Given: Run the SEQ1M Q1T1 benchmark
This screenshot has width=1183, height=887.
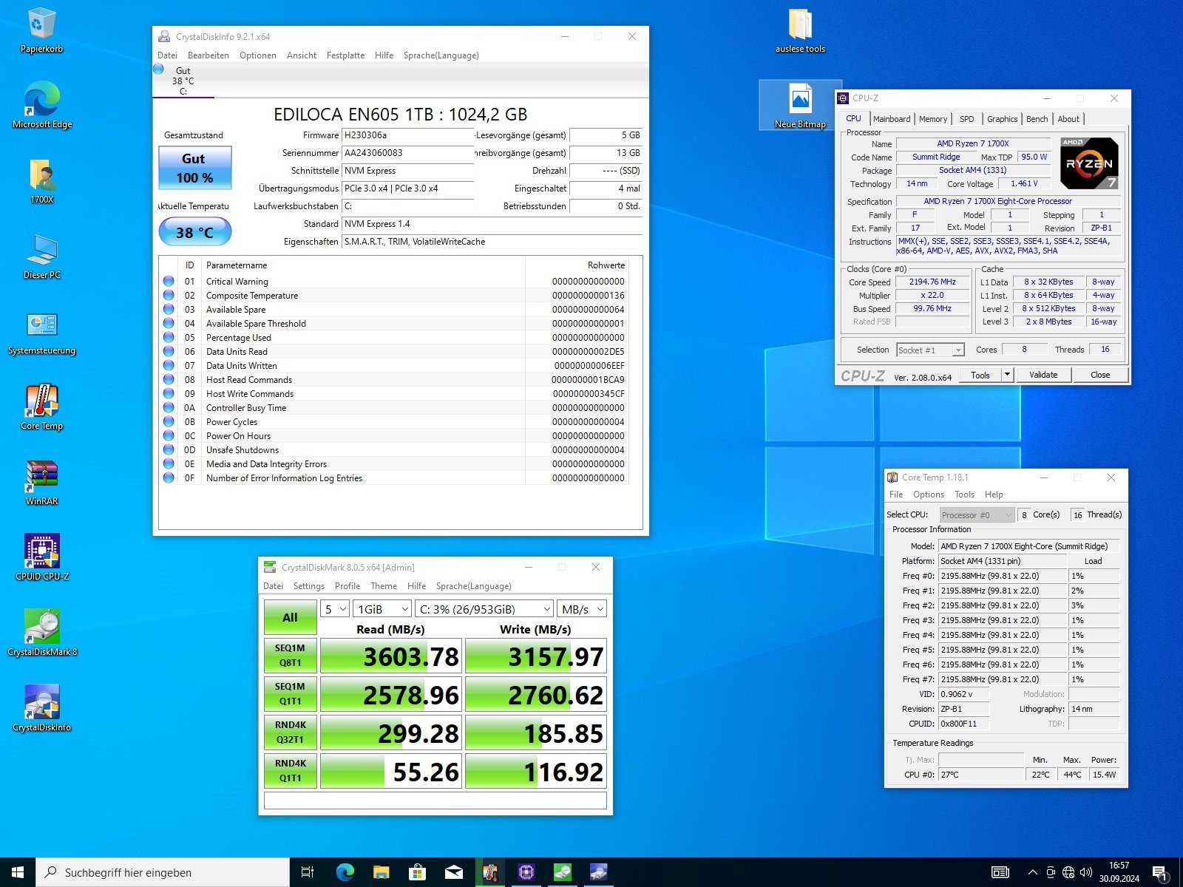Looking at the screenshot, I should 290,694.
